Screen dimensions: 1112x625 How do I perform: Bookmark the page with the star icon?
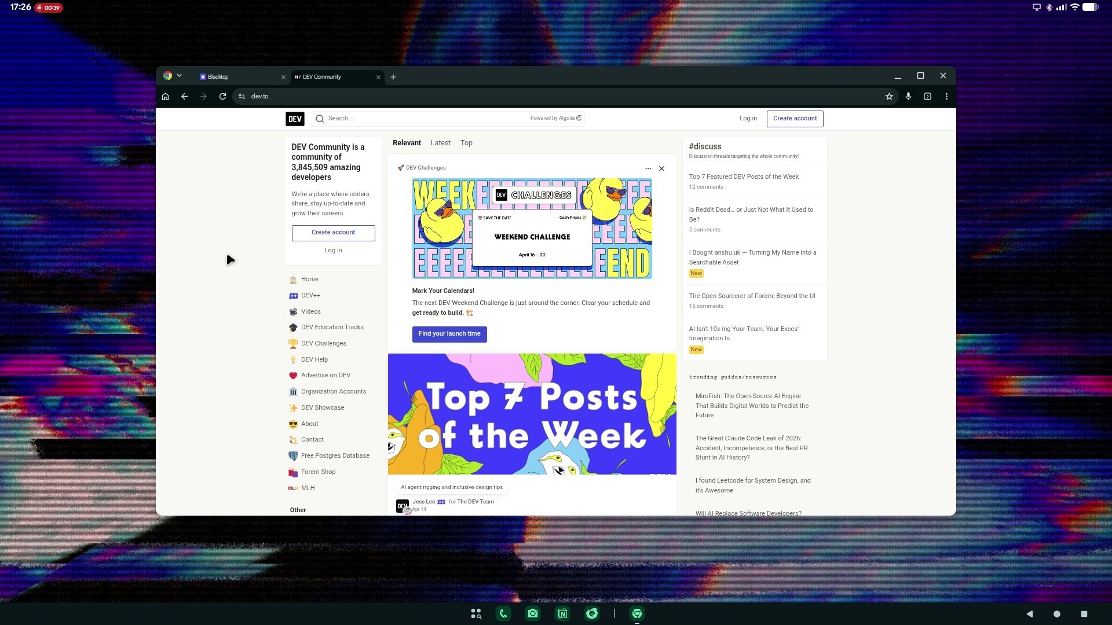click(x=889, y=97)
